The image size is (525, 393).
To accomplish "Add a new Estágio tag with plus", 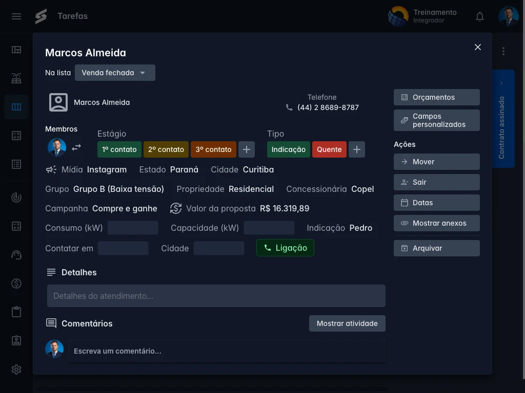I will click(x=247, y=149).
